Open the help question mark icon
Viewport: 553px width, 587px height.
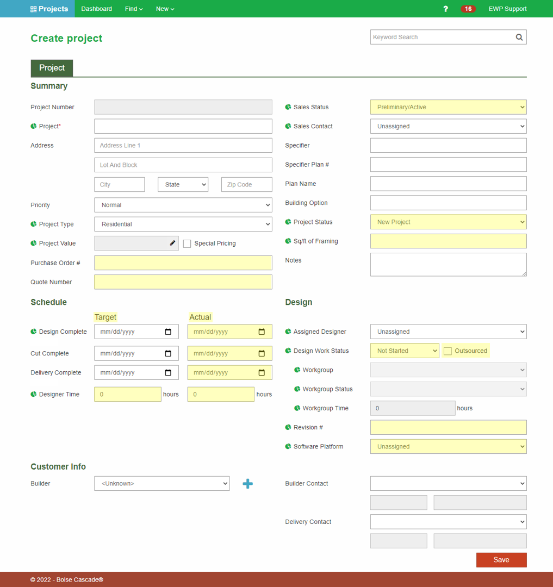click(445, 9)
